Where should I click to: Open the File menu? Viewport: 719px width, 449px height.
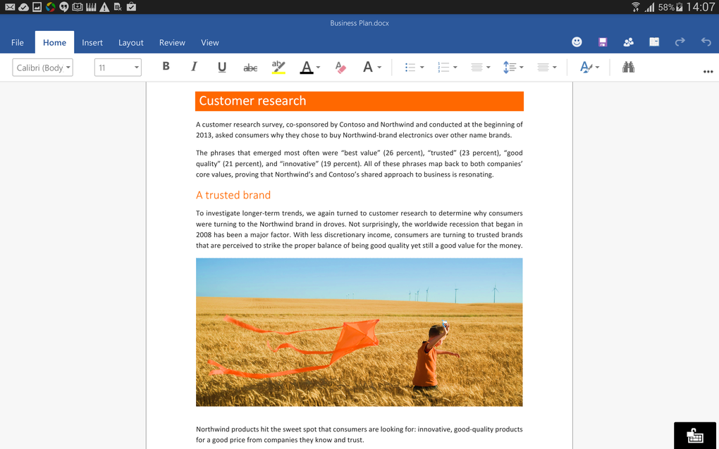point(17,42)
